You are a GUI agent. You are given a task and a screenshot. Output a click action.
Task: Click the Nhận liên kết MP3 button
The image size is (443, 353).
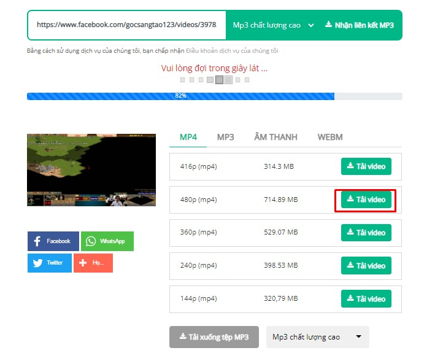(360, 25)
